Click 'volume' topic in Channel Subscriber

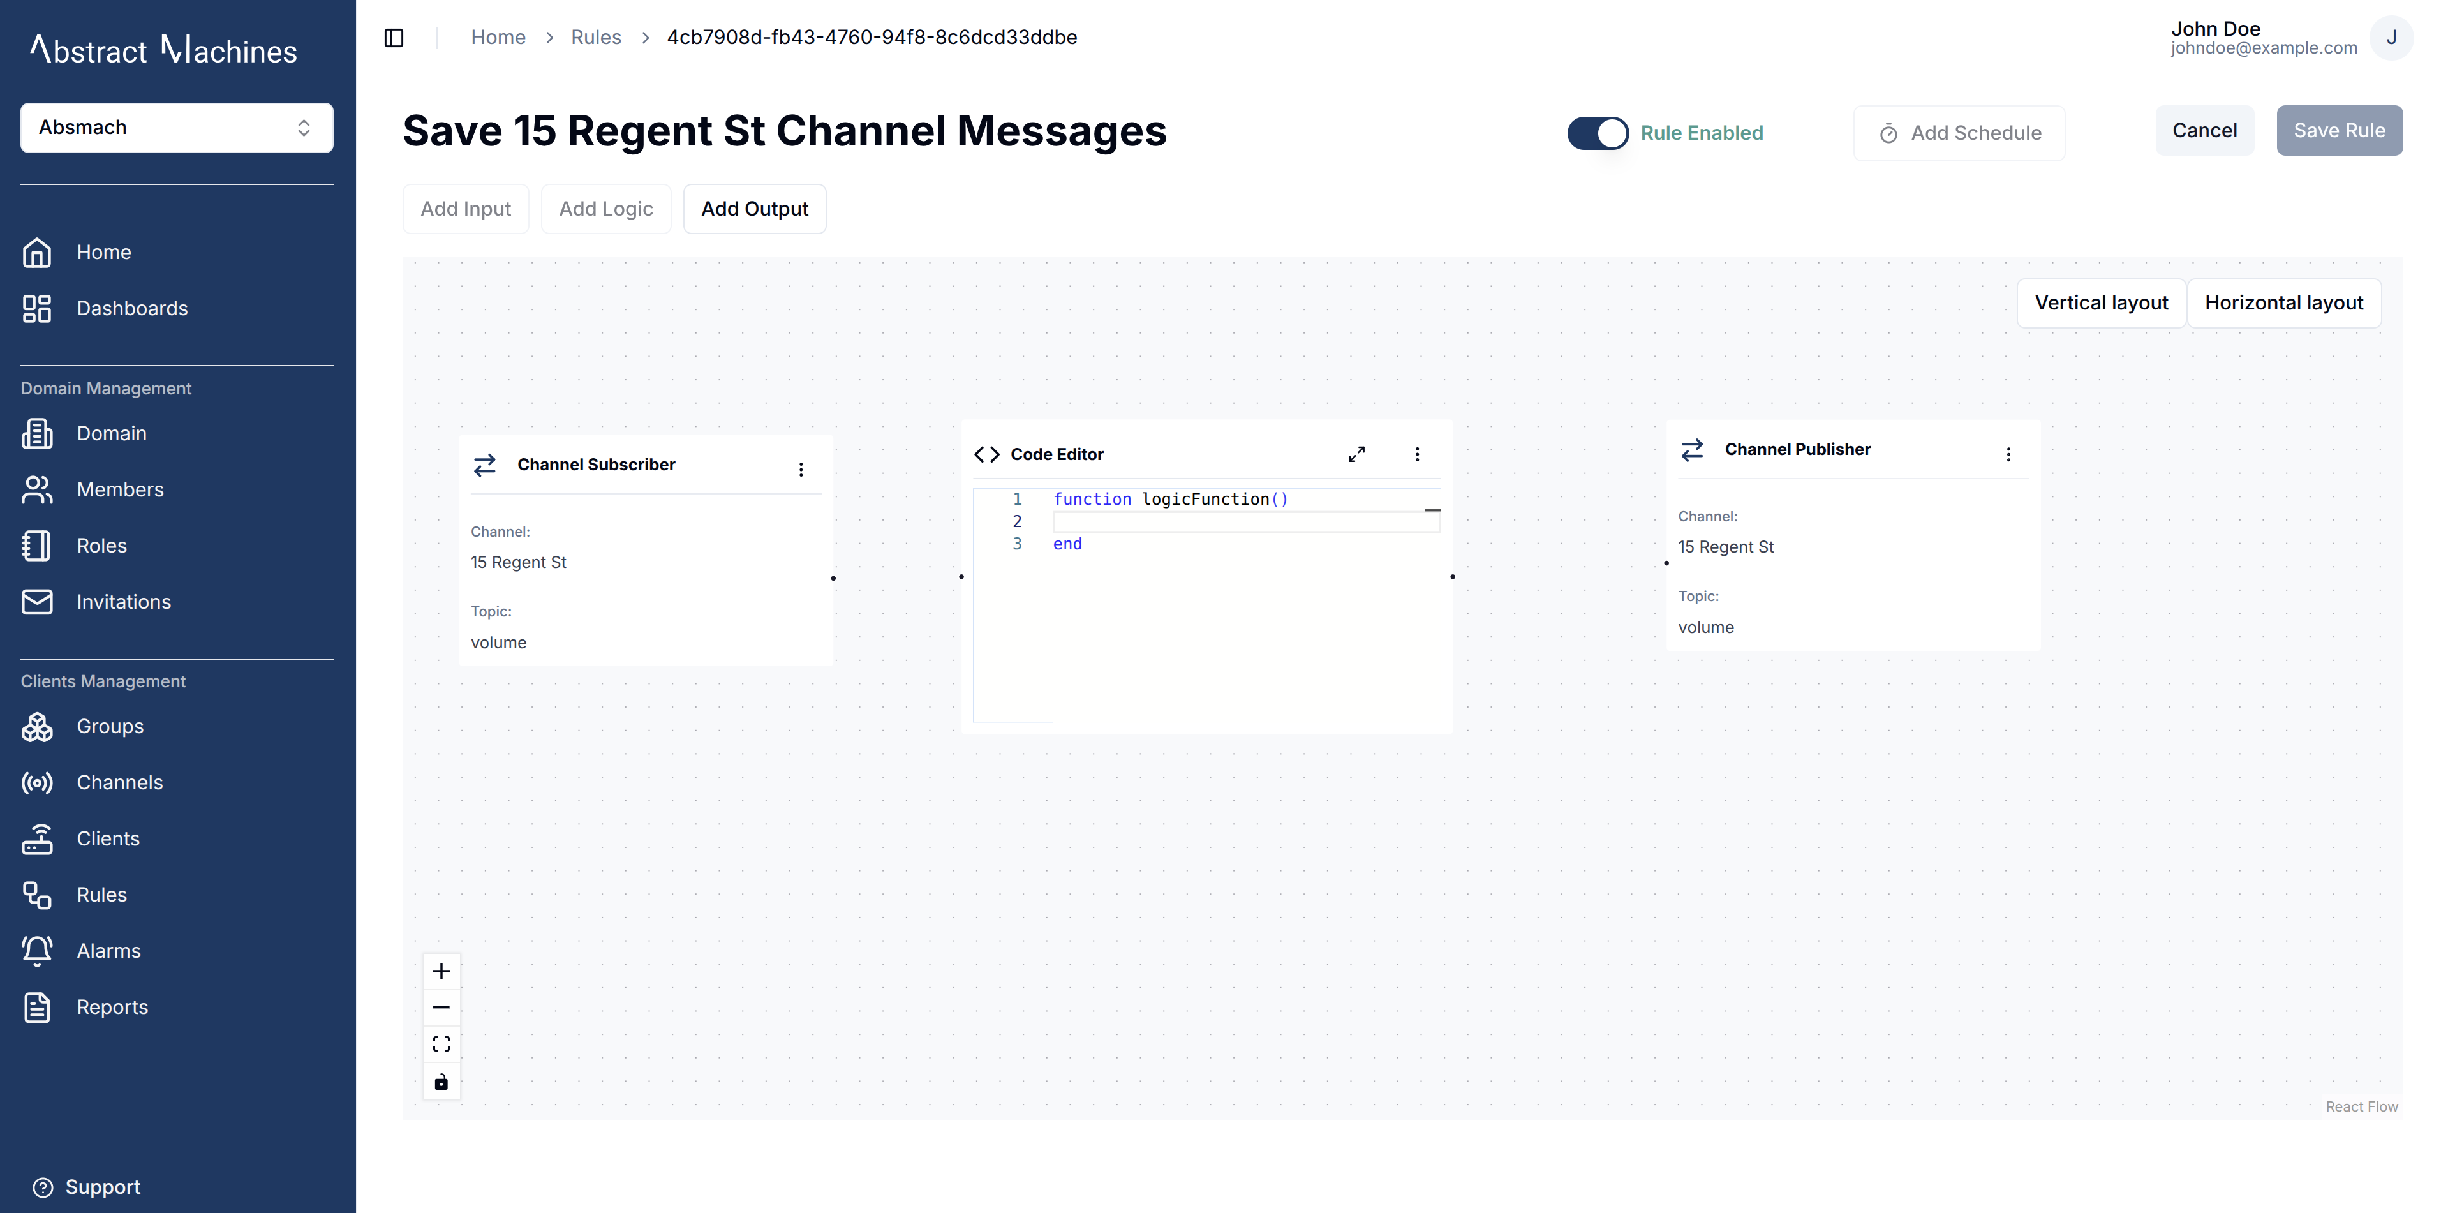[498, 643]
